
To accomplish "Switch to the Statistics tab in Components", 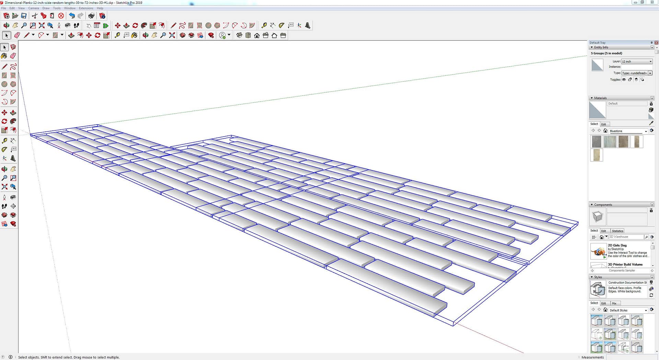I will tap(617, 231).
